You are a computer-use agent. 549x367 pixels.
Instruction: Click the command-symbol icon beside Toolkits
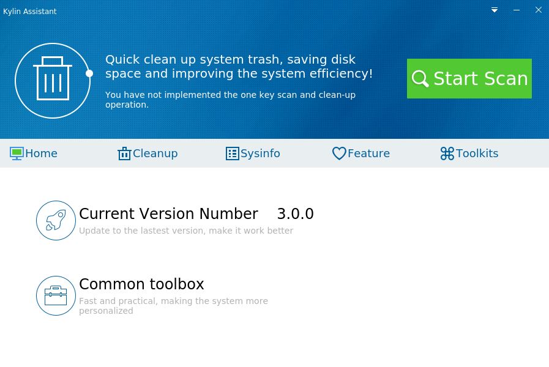[447, 154]
